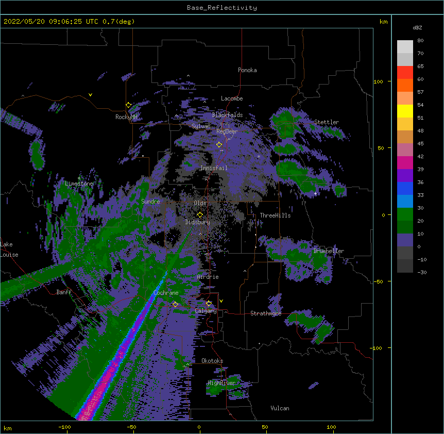Select the red 65 dBZ legend swatch
The image size is (444, 434).
(x=405, y=72)
